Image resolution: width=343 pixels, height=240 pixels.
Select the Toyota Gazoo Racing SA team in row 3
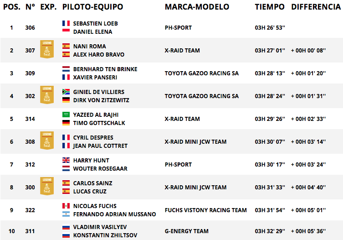[x=201, y=73]
